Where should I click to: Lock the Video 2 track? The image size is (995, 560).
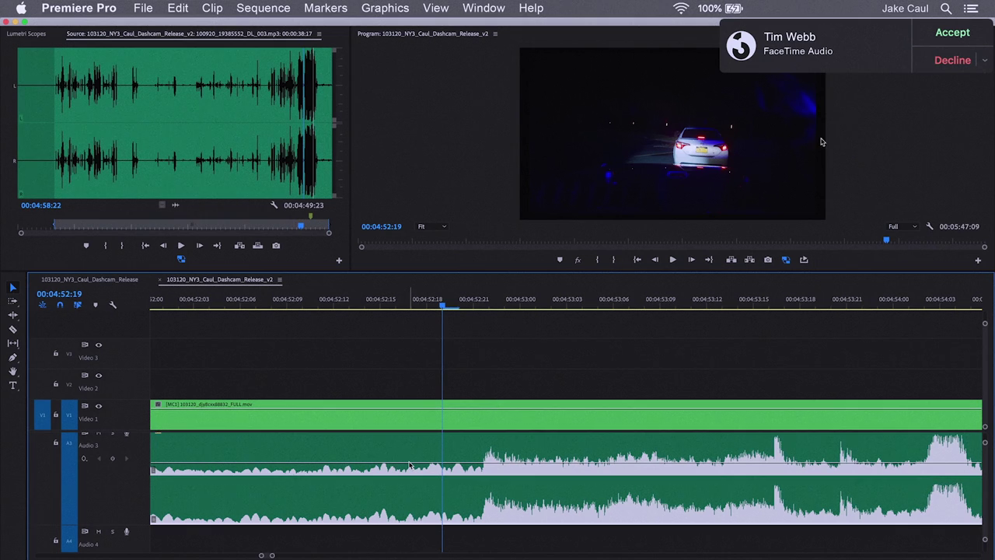55,384
